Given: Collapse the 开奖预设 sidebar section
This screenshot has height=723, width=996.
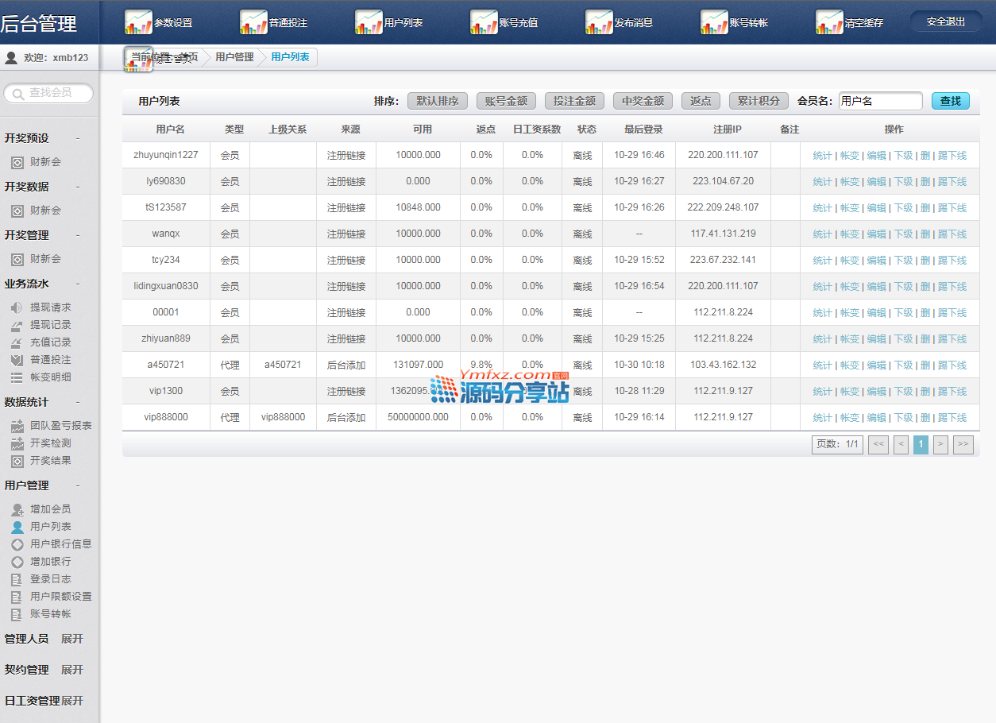Looking at the screenshot, I should (x=77, y=138).
